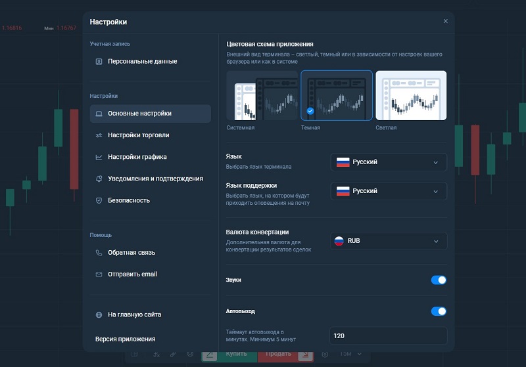Choose the Светлая theme thumbnail
This screenshot has width=526, height=367.
[x=410, y=96]
